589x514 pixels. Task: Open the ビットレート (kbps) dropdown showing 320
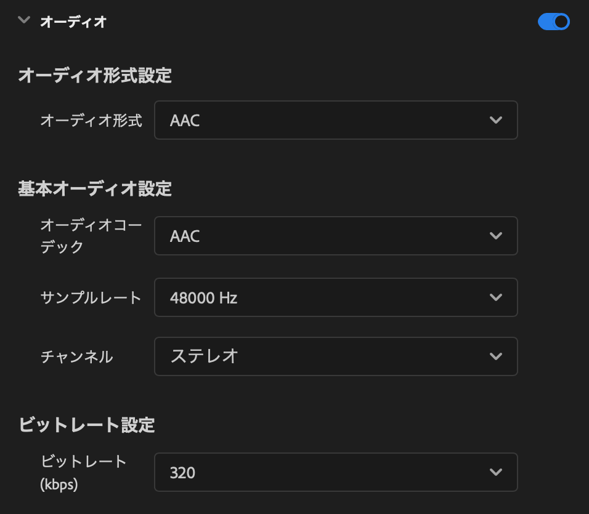[336, 472]
